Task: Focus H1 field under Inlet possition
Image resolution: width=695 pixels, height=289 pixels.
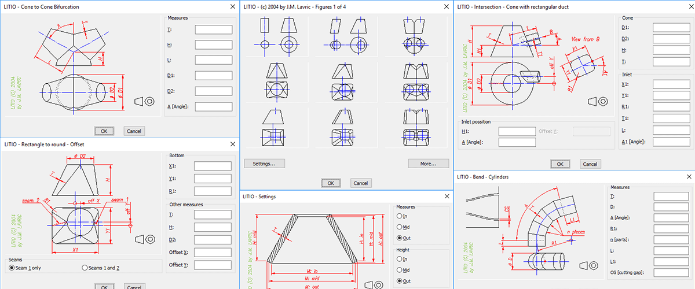Action: pyautogui.click(x=517, y=132)
